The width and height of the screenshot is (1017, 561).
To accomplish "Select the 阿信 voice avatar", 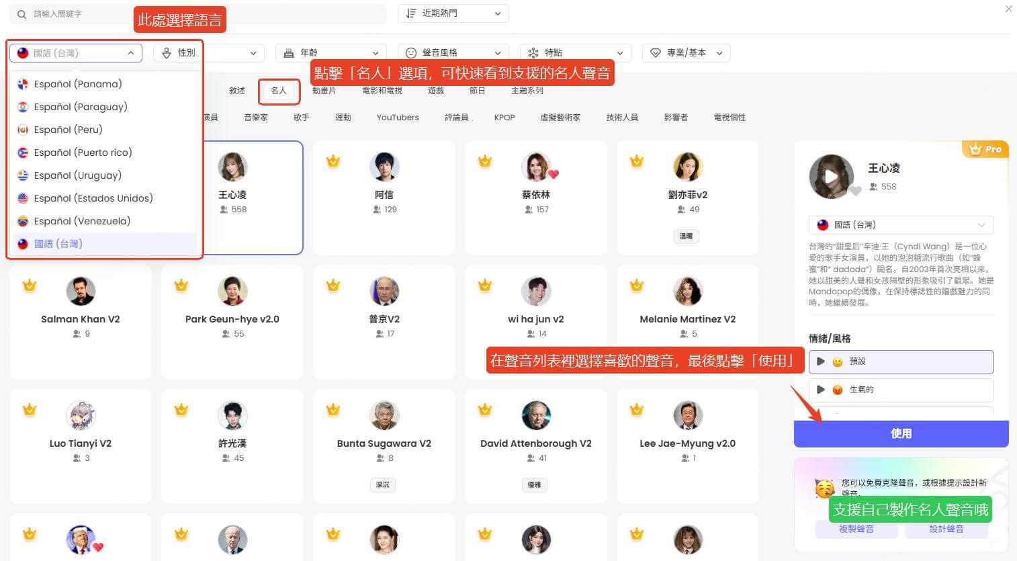I will click(x=384, y=167).
